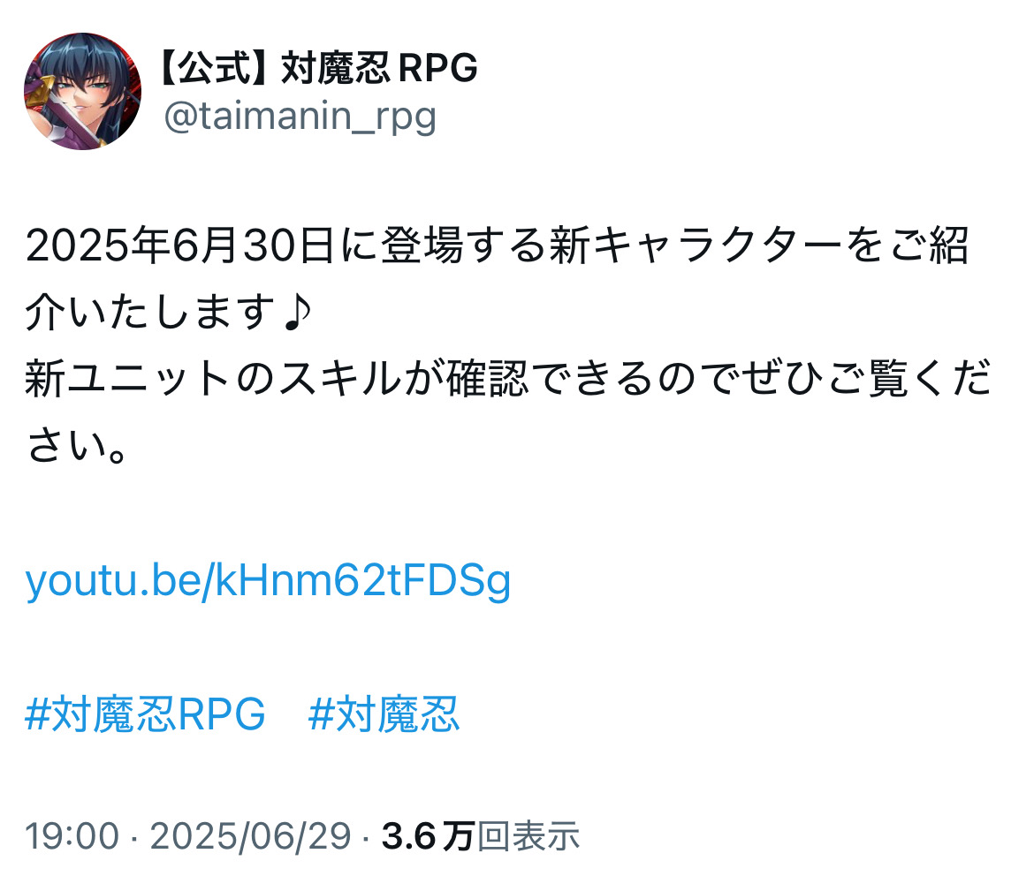This screenshot has height=876, width=1034.
Task: Click the ♪ music note symbol
Action: (x=296, y=312)
